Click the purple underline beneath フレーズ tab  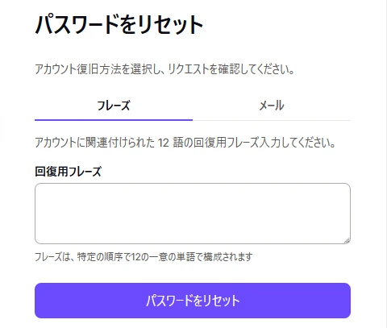[x=114, y=120]
